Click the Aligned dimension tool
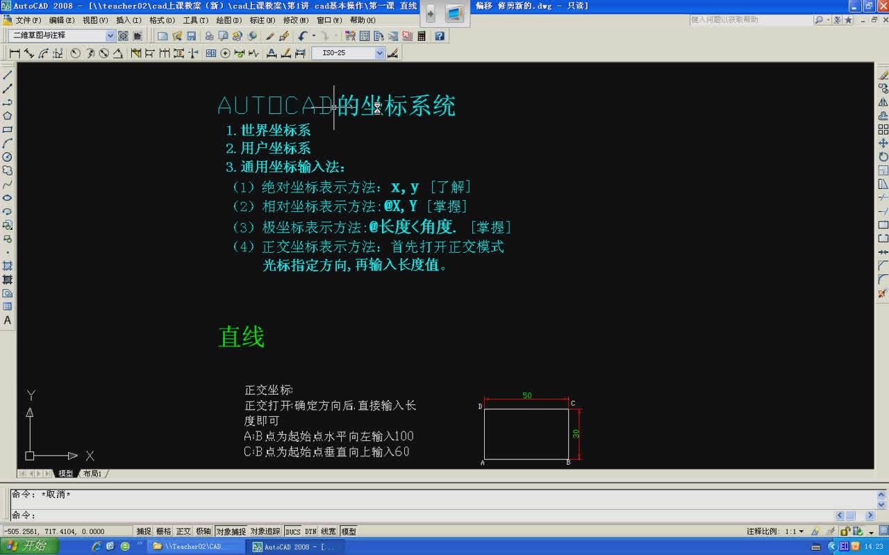 [28, 53]
